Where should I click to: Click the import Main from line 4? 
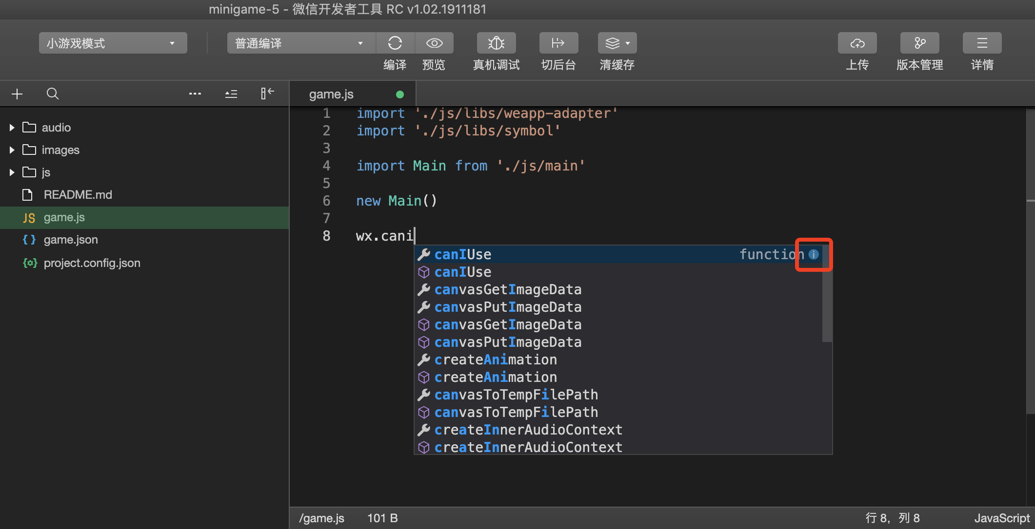click(x=470, y=166)
